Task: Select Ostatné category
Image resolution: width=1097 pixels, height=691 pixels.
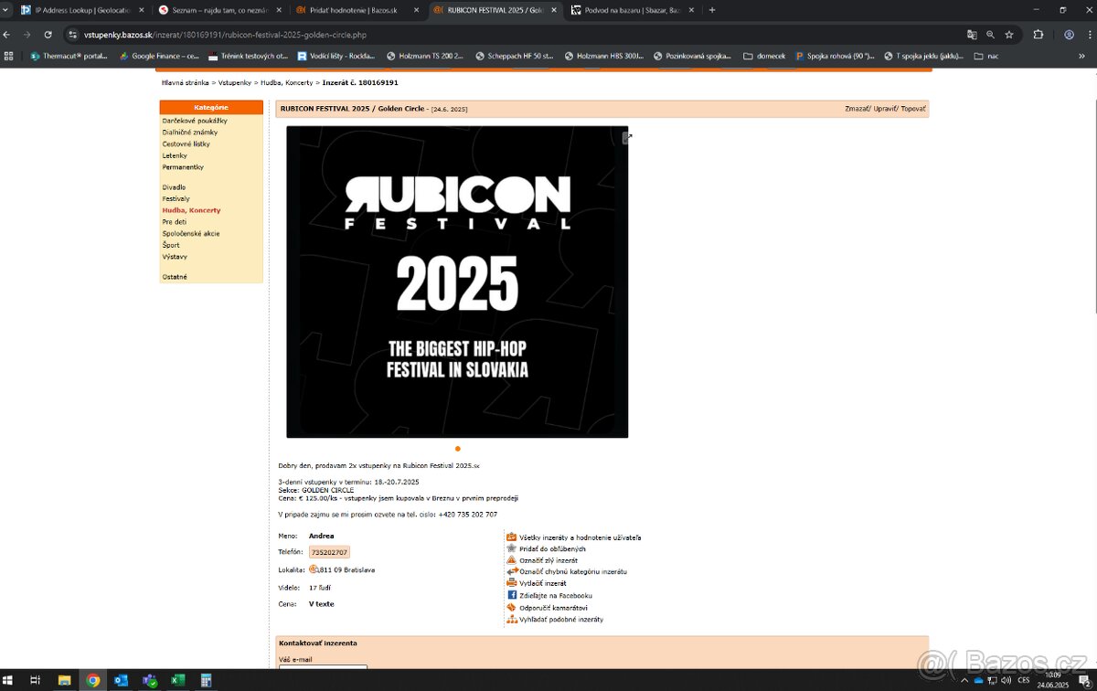Action: tap(175, 276)
